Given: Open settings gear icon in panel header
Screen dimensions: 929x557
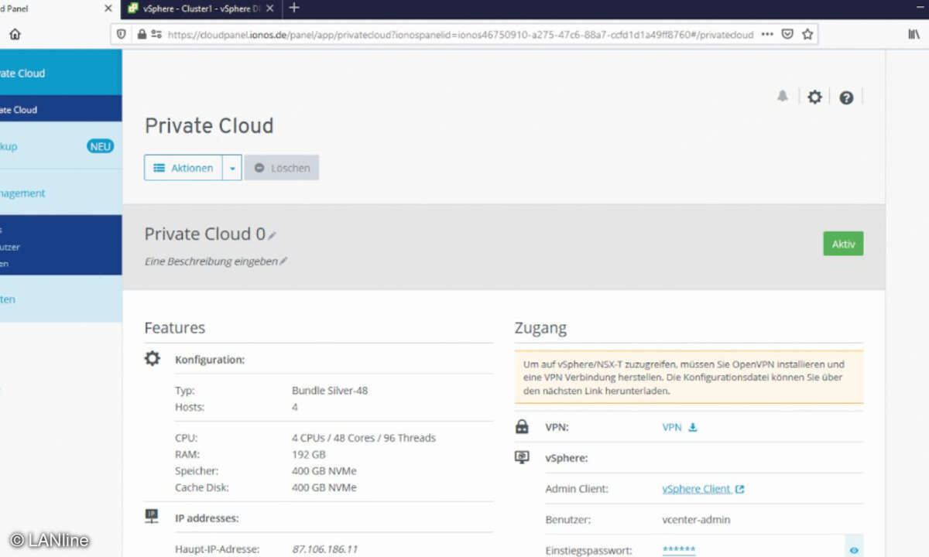Looking at the screenshot, I should (814, 97).
